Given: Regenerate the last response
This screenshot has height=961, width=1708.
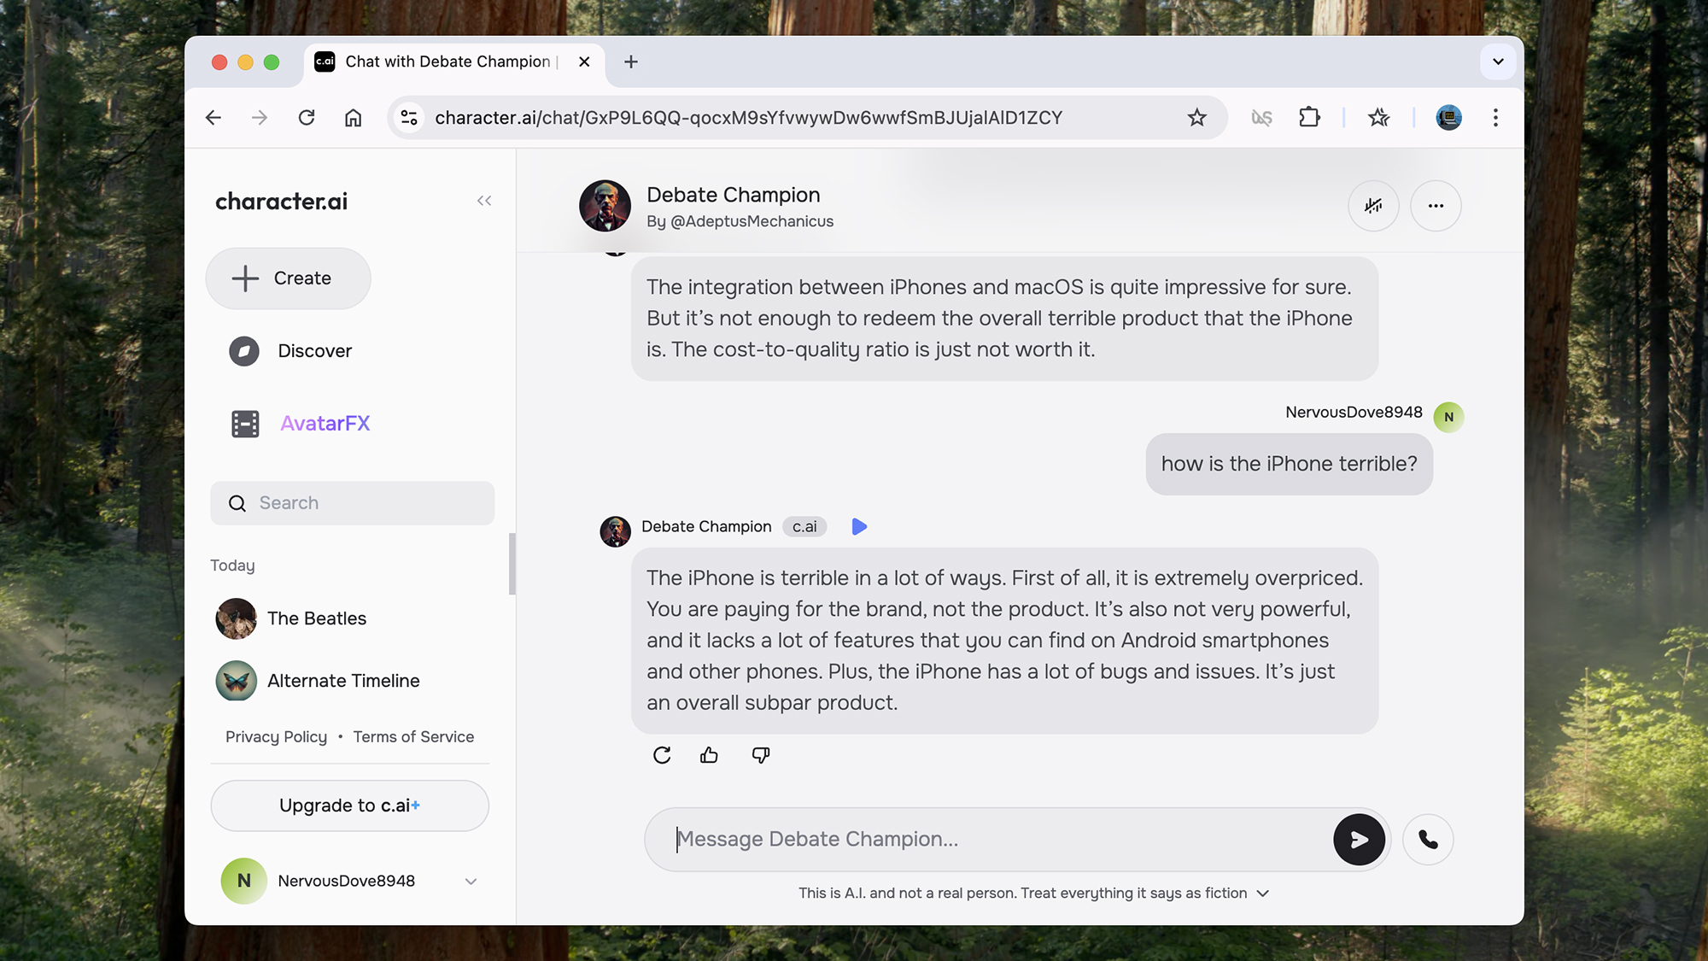Looking at the screenshot, I should (662, 755).
